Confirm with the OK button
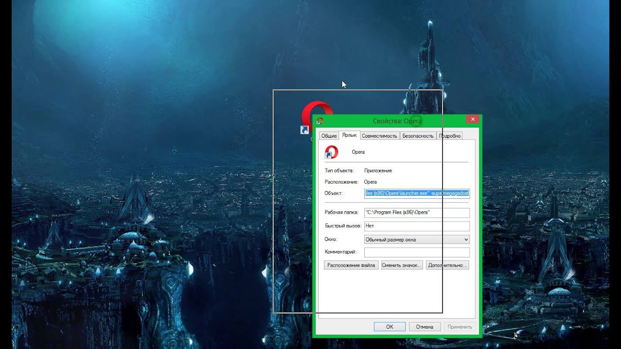The height and width of the screenshot is (349, 621). (390, 327)
